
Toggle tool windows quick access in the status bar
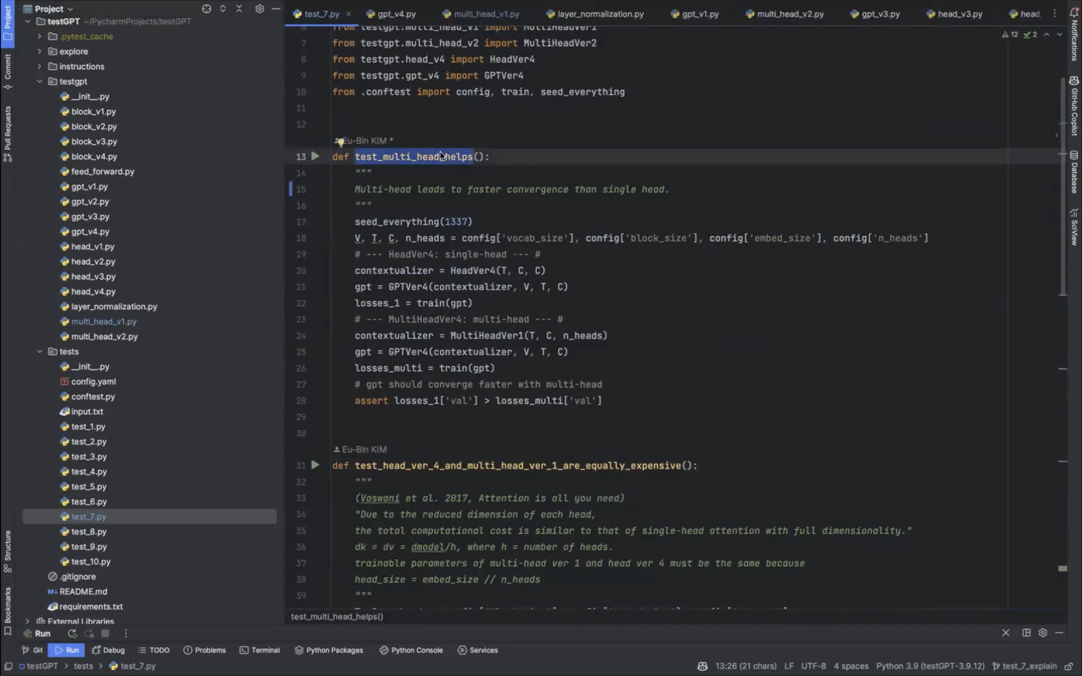tap(7, 666)
